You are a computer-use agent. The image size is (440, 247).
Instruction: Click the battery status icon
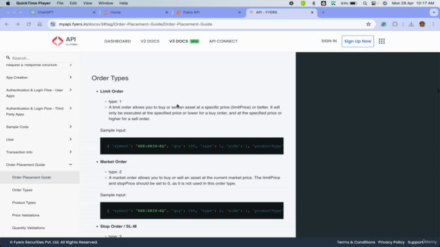coord(353,3)
